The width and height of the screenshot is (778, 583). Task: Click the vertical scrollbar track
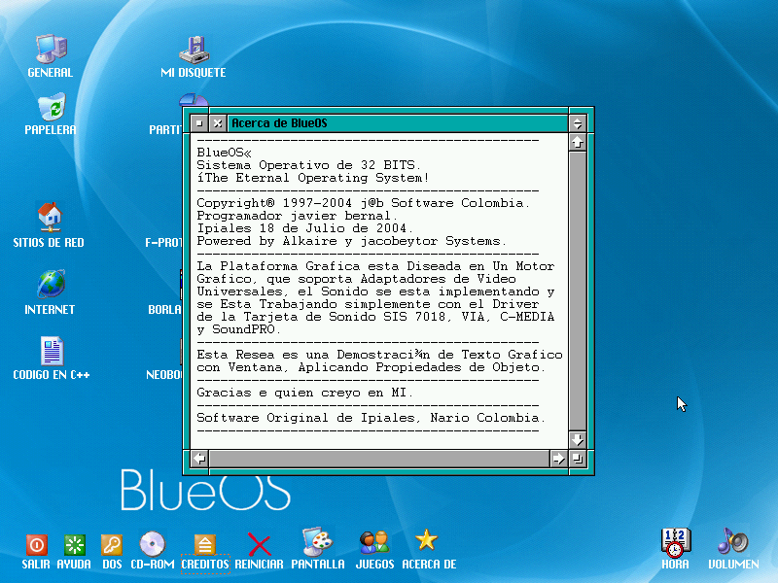[577, 291]
